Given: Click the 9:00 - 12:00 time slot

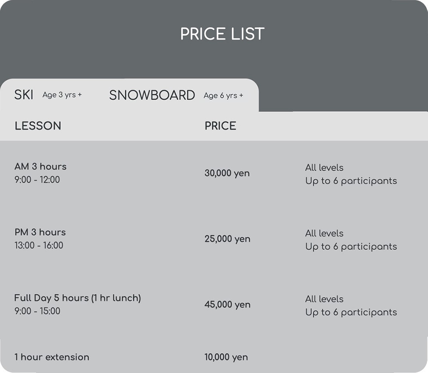Looking at the screenshot, I should (x=37, y=180).
